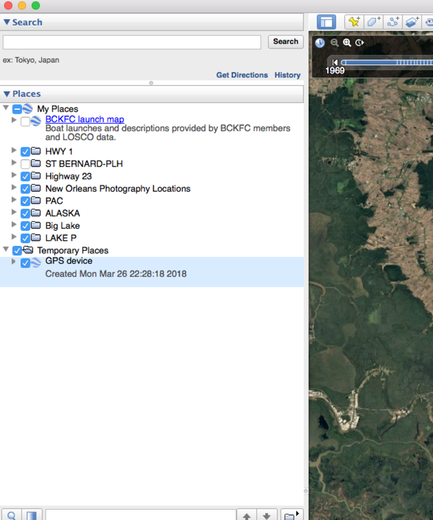Add a polygon from the toolbar

373,22
